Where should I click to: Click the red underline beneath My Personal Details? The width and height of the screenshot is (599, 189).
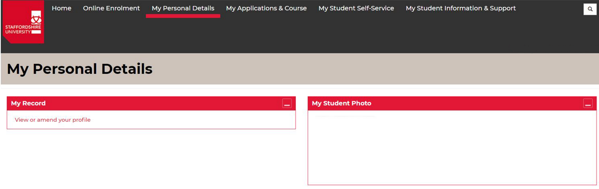click(x=183, y=16)
